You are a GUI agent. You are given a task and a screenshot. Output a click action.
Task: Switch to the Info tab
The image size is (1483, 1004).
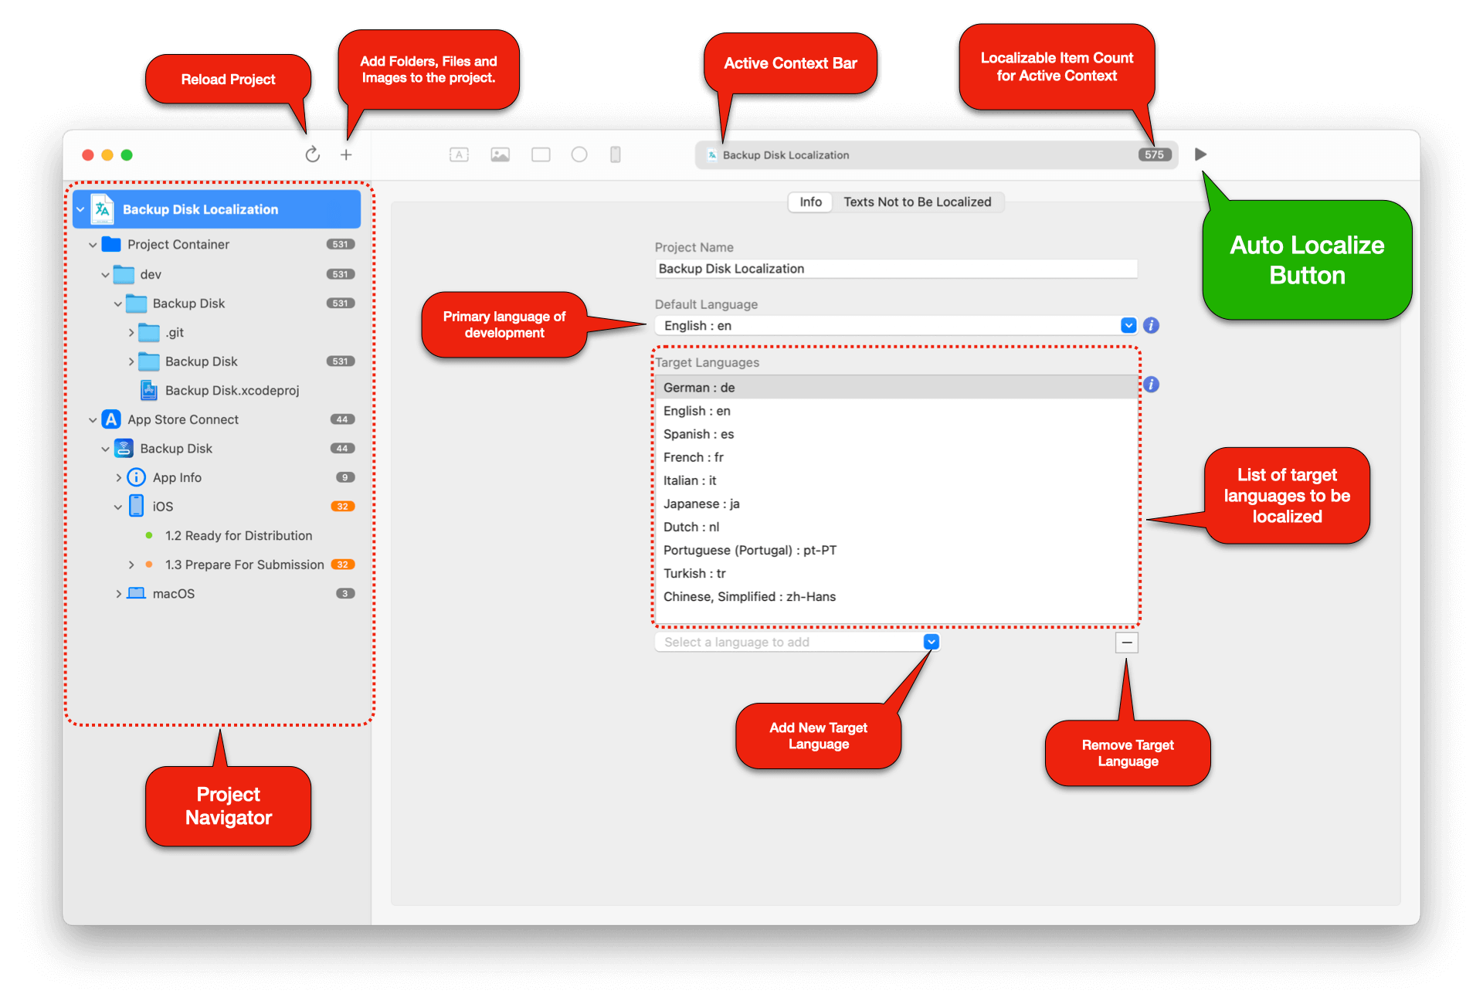810,202
